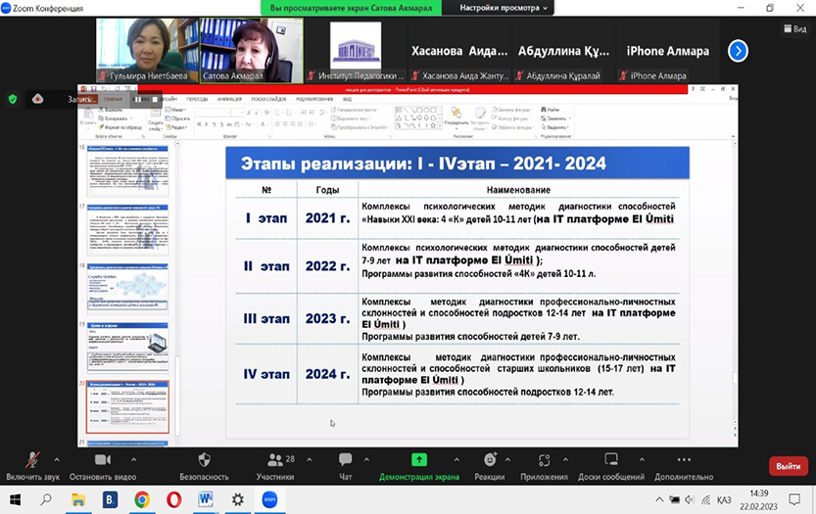
Task: Click Остановить видео camera icon
Action: click(x=102, y=459)
